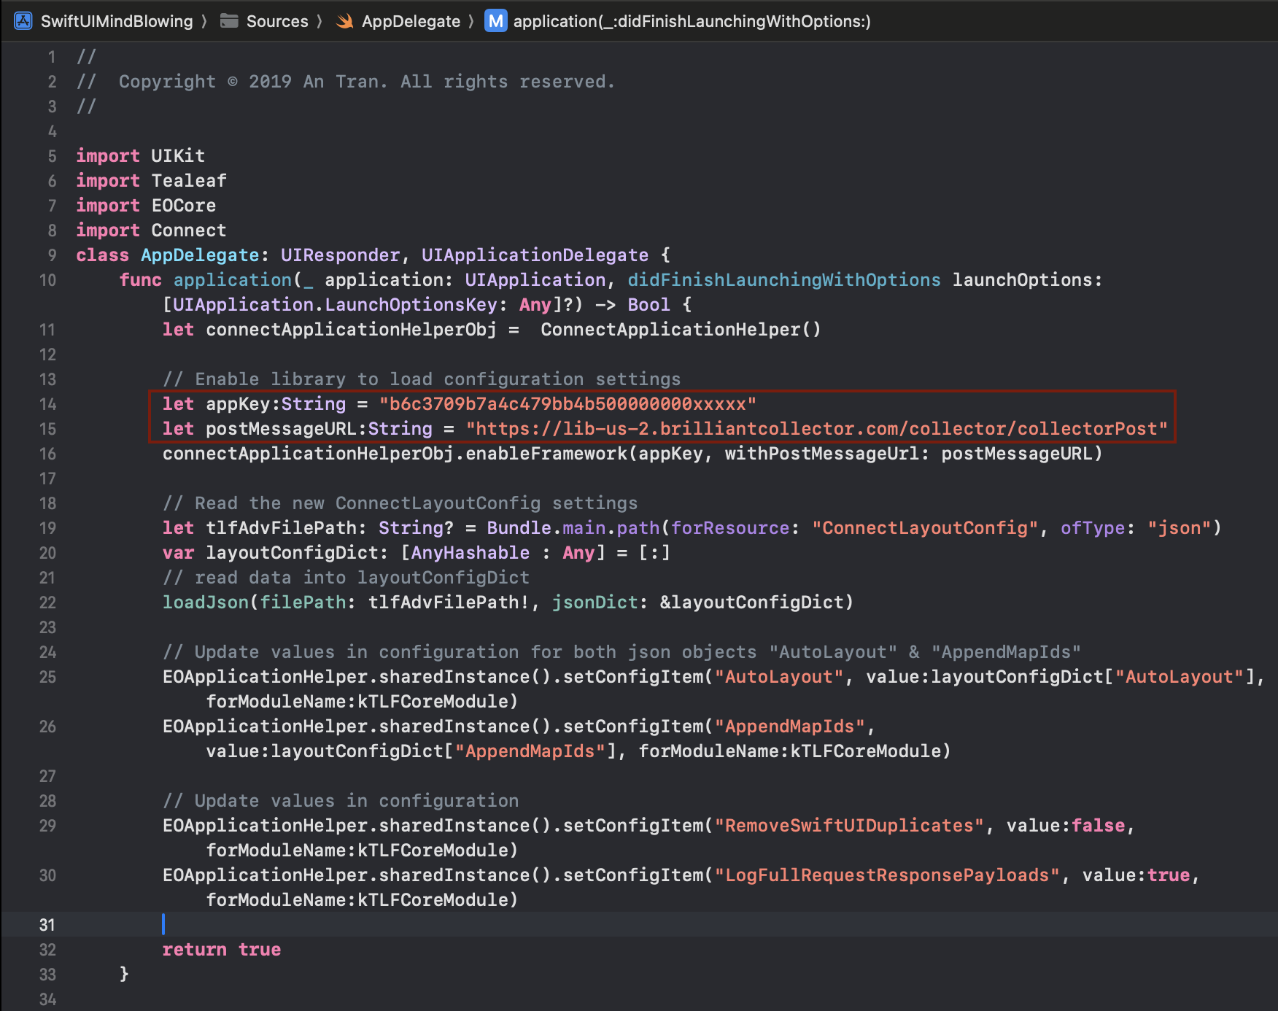Click the blue M method icon

click(496, 21)
